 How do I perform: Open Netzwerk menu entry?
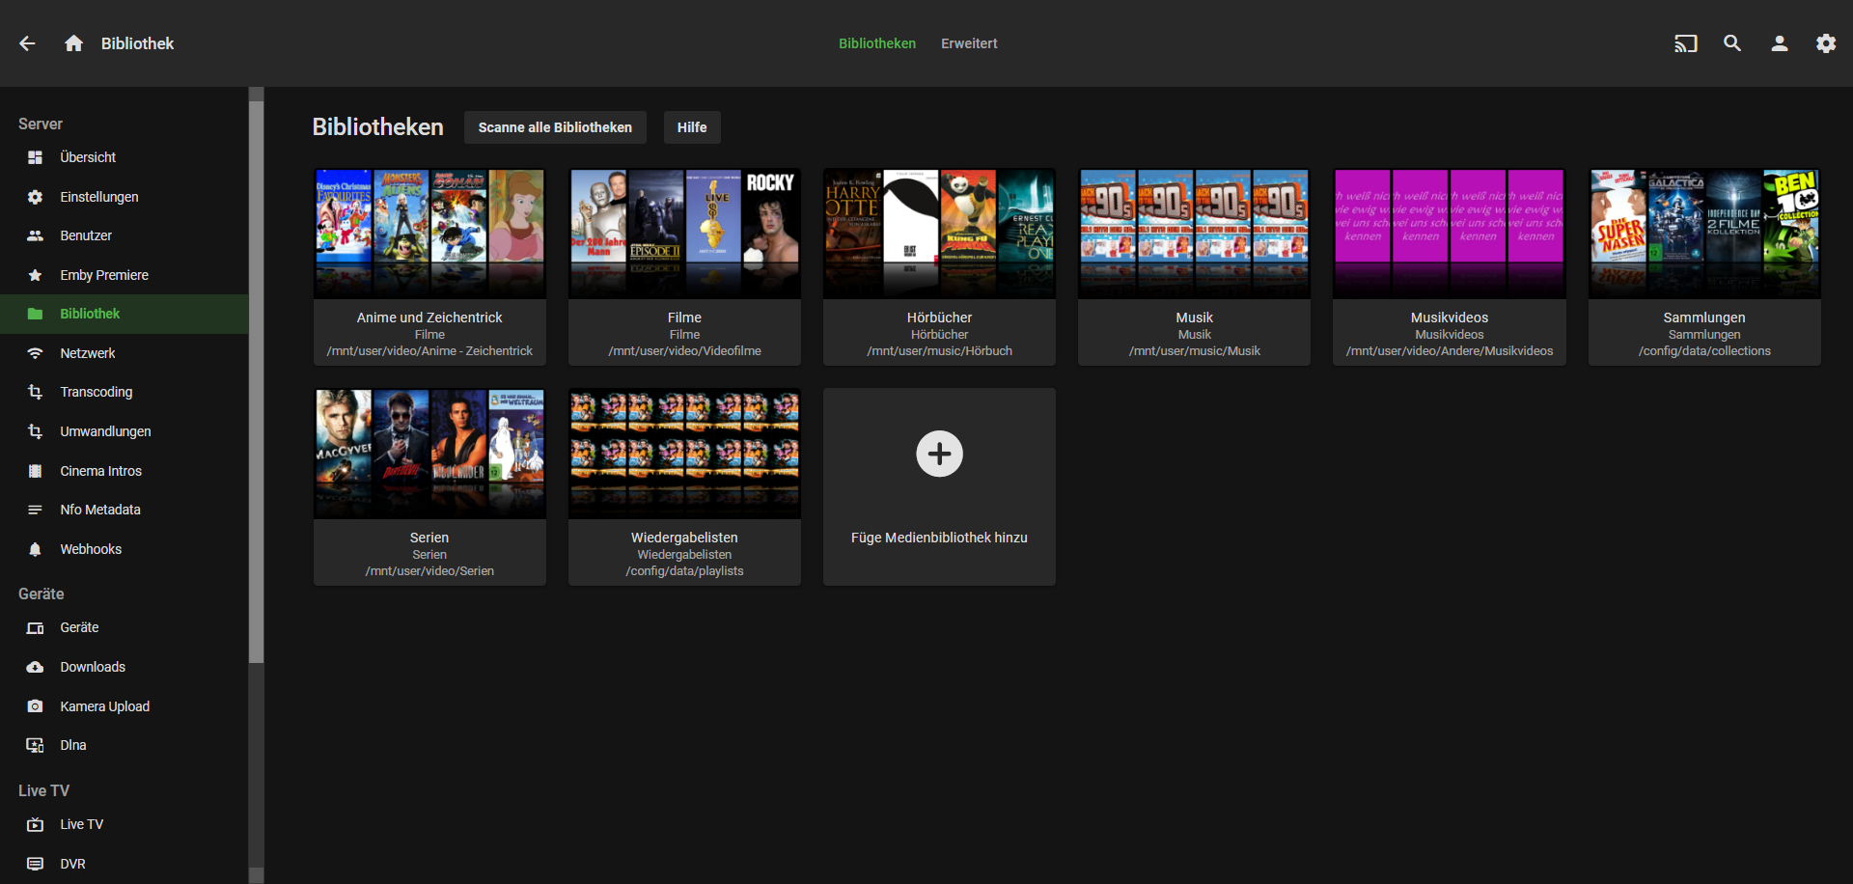point(124,353)
